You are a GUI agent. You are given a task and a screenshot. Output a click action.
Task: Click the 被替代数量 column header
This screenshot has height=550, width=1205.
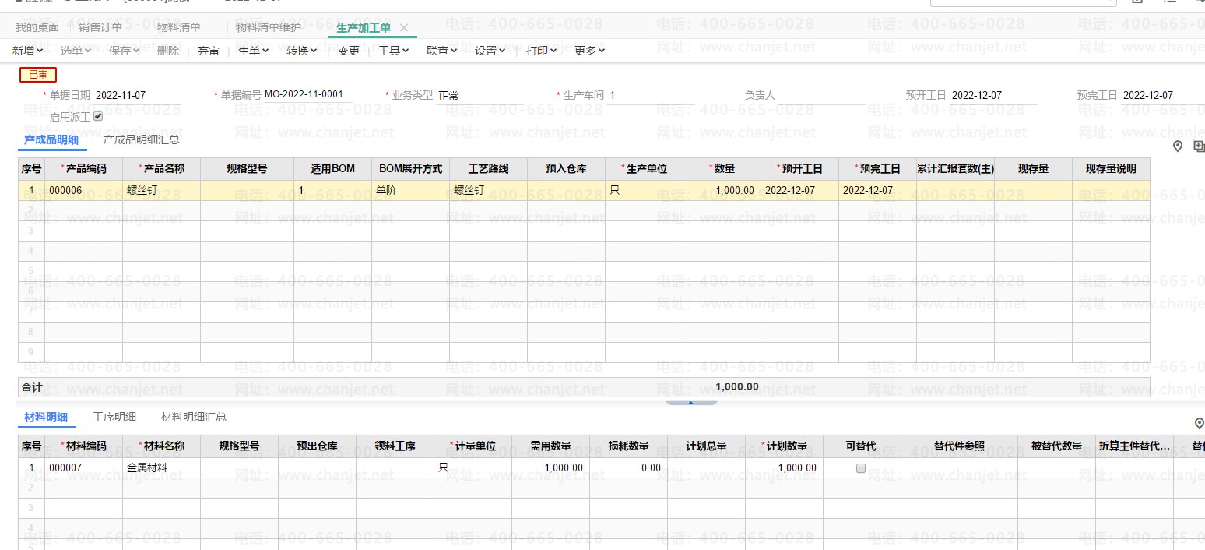point(1056,446)
